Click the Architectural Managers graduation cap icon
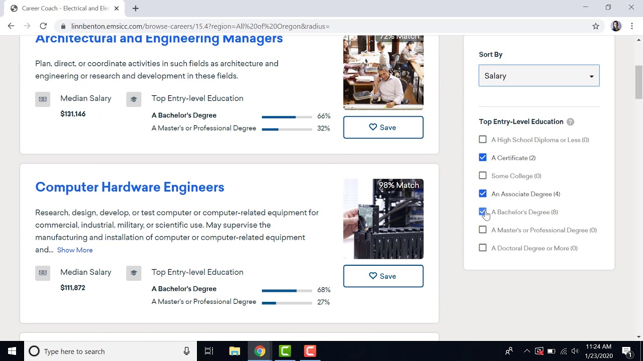 134,99
